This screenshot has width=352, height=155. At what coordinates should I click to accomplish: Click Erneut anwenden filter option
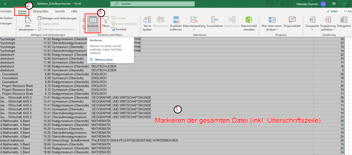pyautogui.click(x=124, y=24)
